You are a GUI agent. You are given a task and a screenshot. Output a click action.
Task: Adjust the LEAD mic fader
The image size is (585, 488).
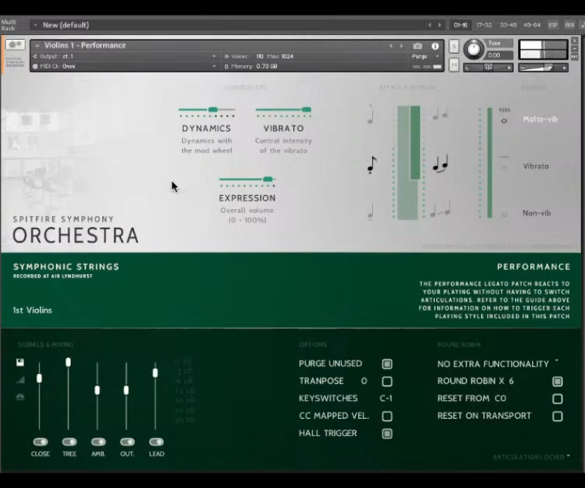(155, 373)
